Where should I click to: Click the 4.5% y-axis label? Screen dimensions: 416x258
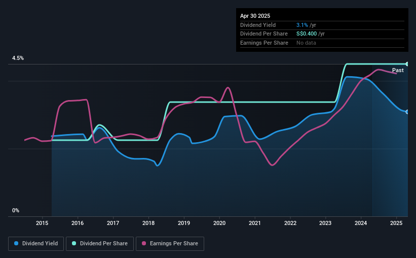18,58
